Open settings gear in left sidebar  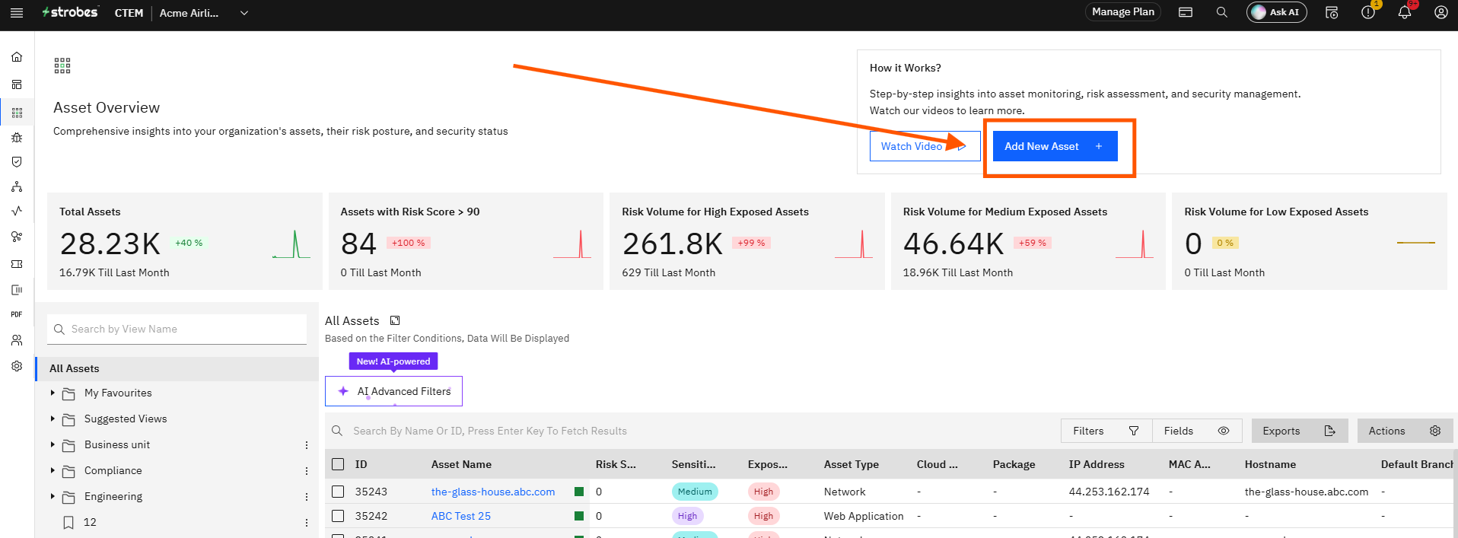(17, 366)
